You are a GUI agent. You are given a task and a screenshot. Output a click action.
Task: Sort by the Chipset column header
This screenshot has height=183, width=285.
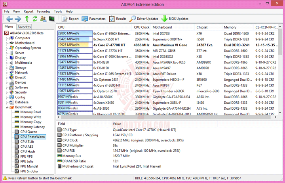[x=208, y=27]
